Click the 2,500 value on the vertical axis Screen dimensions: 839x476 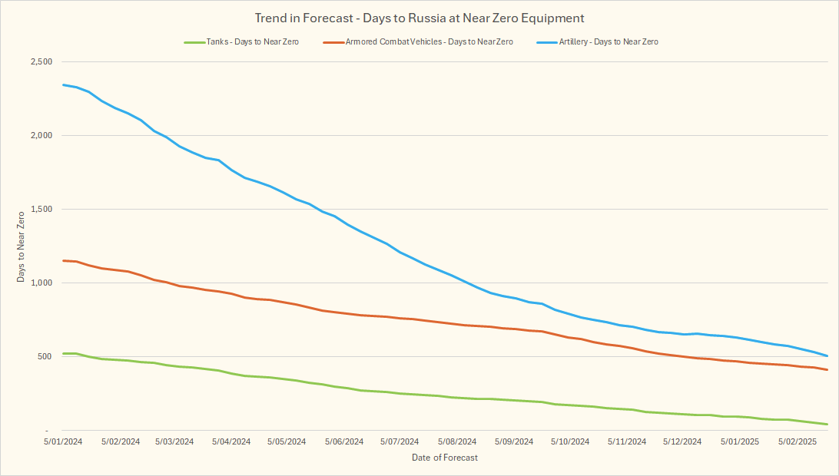pyautogui.click(x=41, y=62)
